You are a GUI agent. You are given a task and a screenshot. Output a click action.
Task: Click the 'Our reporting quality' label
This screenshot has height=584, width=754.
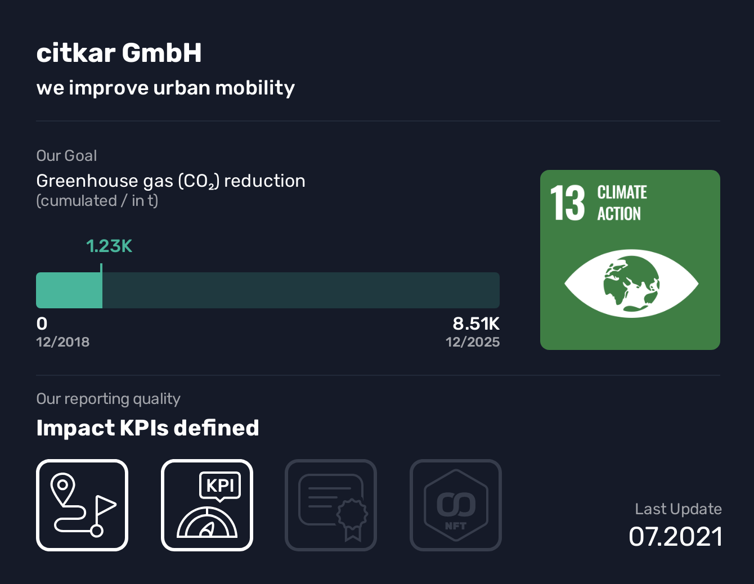point(108,399)
